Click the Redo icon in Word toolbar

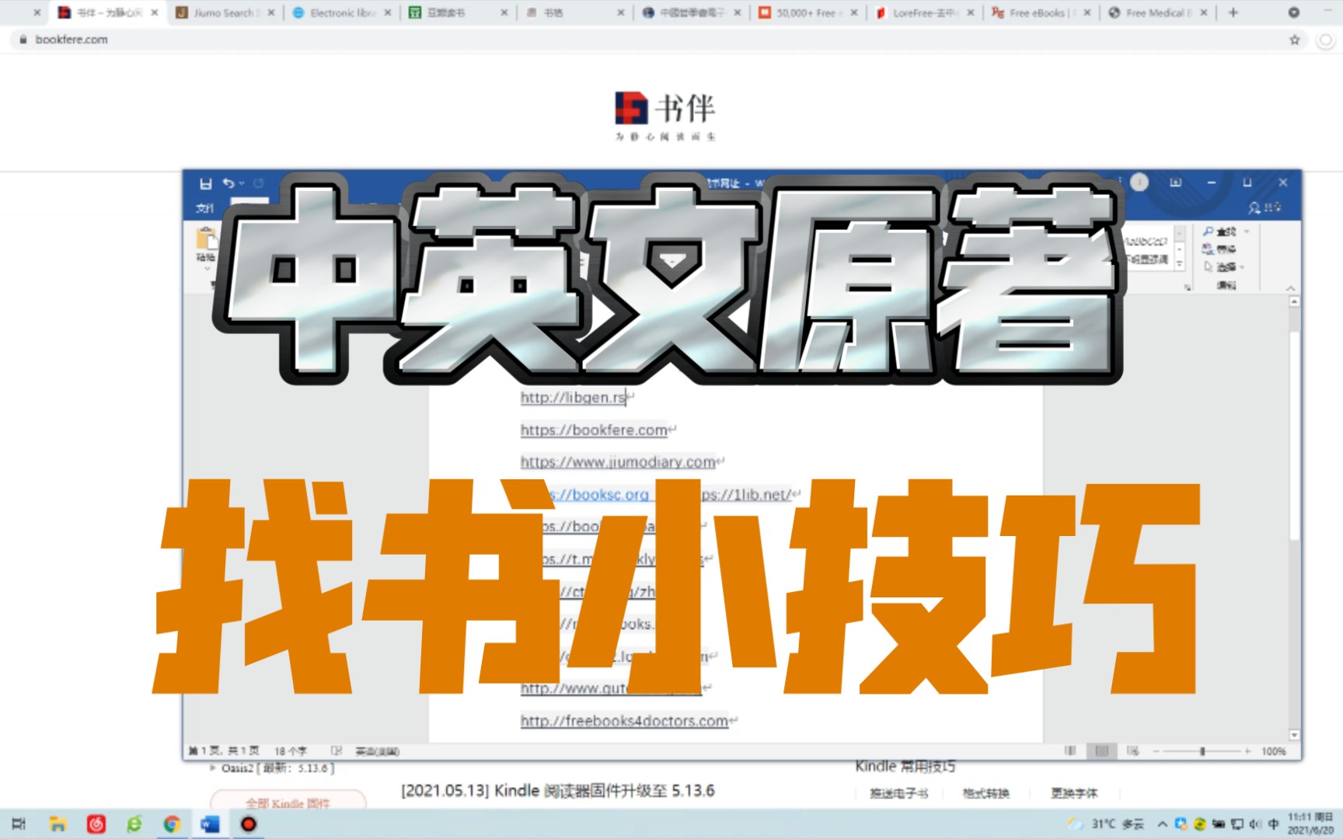click(x=258, y=183)
